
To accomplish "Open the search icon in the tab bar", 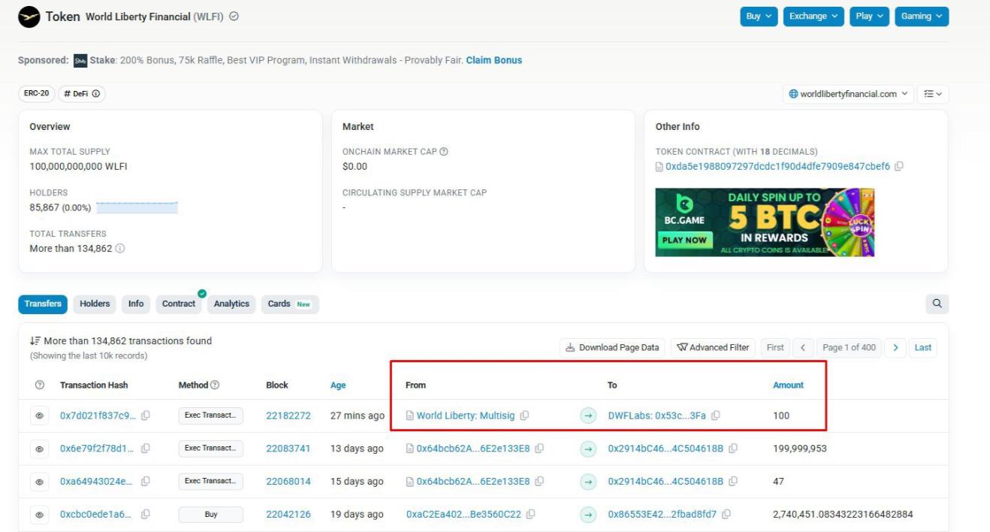I will pyautogui.click(x=937, y=304).
